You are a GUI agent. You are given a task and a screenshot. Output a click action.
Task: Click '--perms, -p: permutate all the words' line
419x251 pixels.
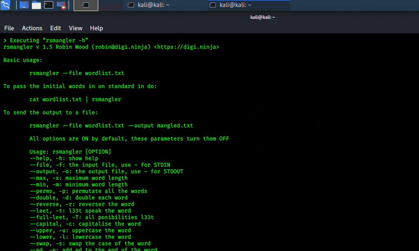88,191
